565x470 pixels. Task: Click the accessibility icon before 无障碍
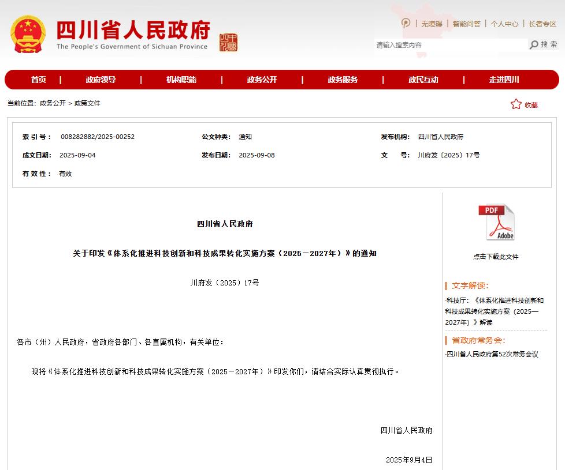pyautogui.click(x=406, y=23)
